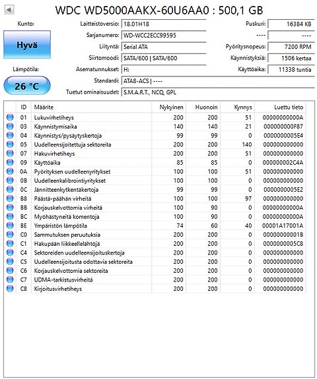The image size is (317, 379).
Task: Click the Huonoin column header
Action: click(x=203, y=107)
